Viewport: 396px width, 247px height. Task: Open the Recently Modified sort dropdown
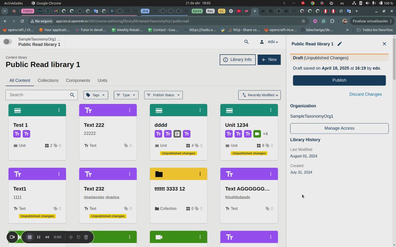click(x=260, y=95)
